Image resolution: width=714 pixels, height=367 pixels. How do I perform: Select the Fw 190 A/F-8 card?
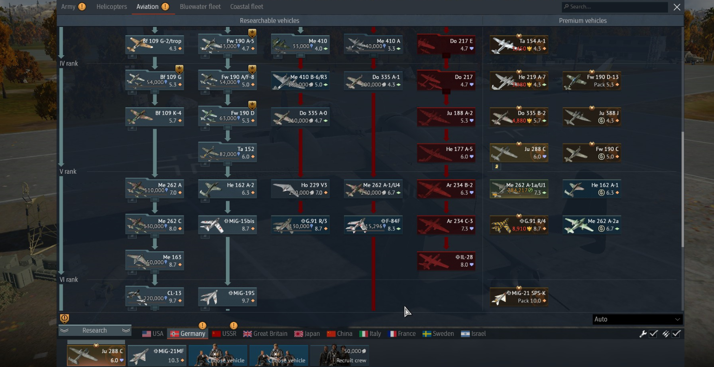228,81
